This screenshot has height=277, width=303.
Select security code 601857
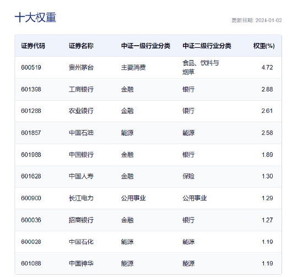(31, 133)
